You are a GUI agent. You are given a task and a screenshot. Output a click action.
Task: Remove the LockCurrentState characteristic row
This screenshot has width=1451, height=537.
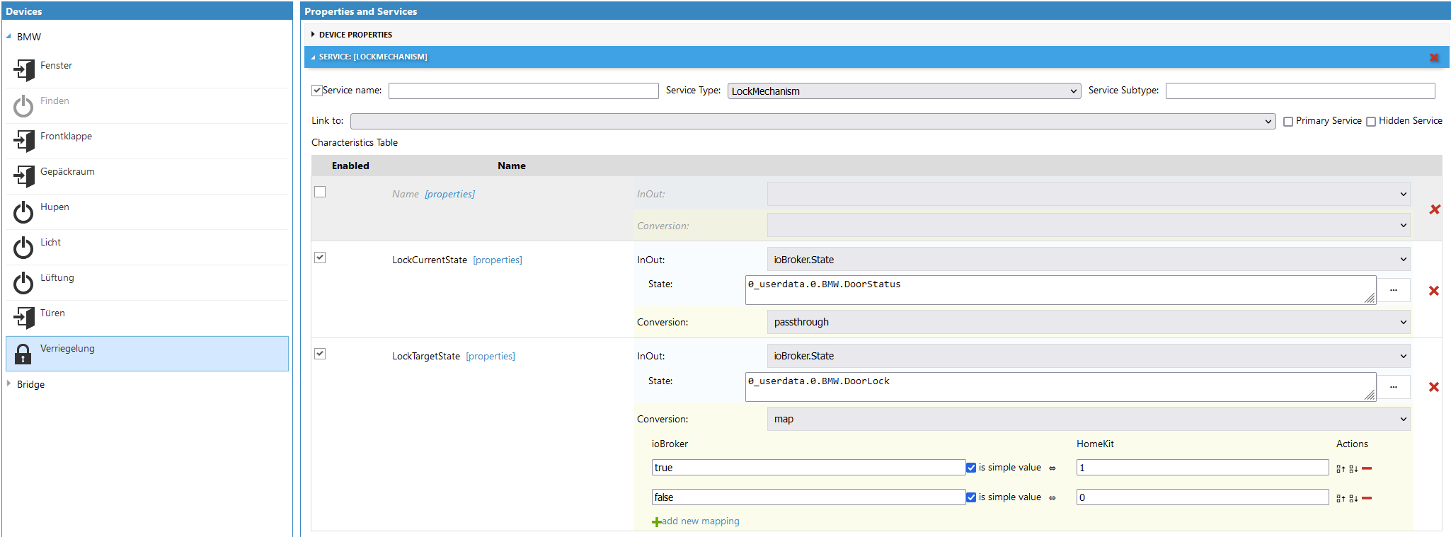tap(1434, 291)
